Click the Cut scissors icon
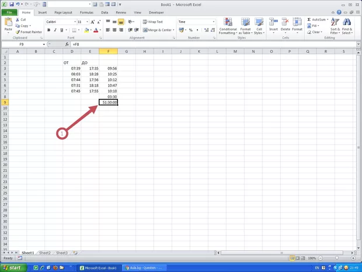This screenshot has height=272, width=362. [18, 20]
